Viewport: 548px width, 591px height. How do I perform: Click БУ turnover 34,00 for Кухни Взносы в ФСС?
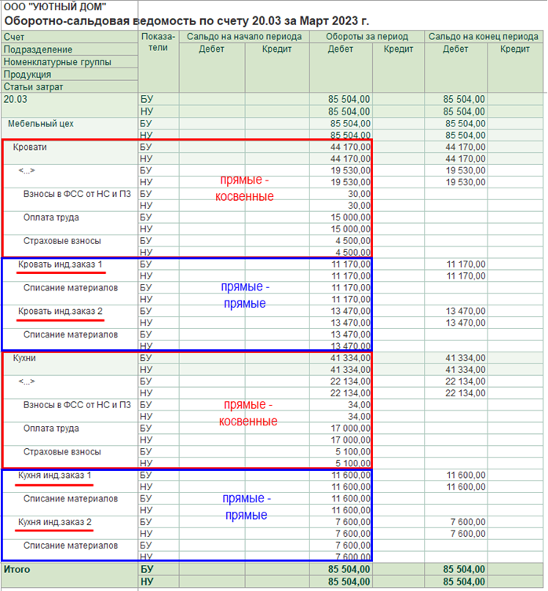pyautogui.click(x=359, y=405)
